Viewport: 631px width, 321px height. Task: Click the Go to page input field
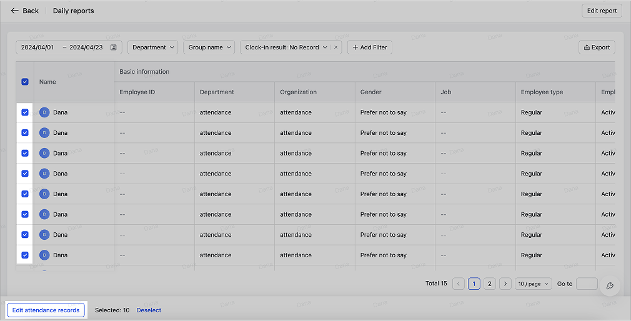coord(586,284)
